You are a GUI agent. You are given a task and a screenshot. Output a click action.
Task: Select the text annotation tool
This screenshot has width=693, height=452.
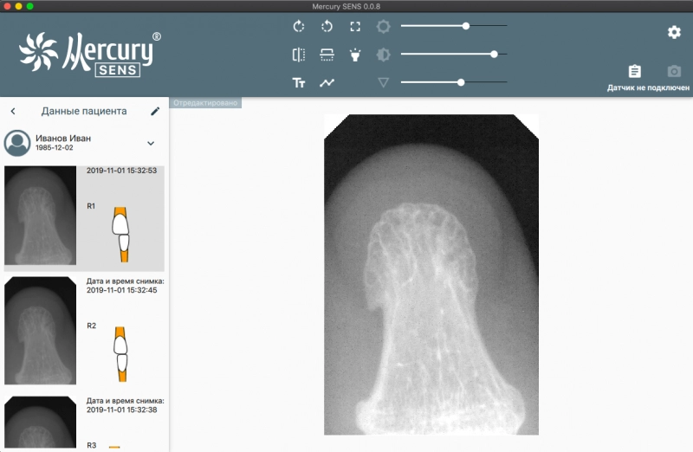[x=299, y=83]
